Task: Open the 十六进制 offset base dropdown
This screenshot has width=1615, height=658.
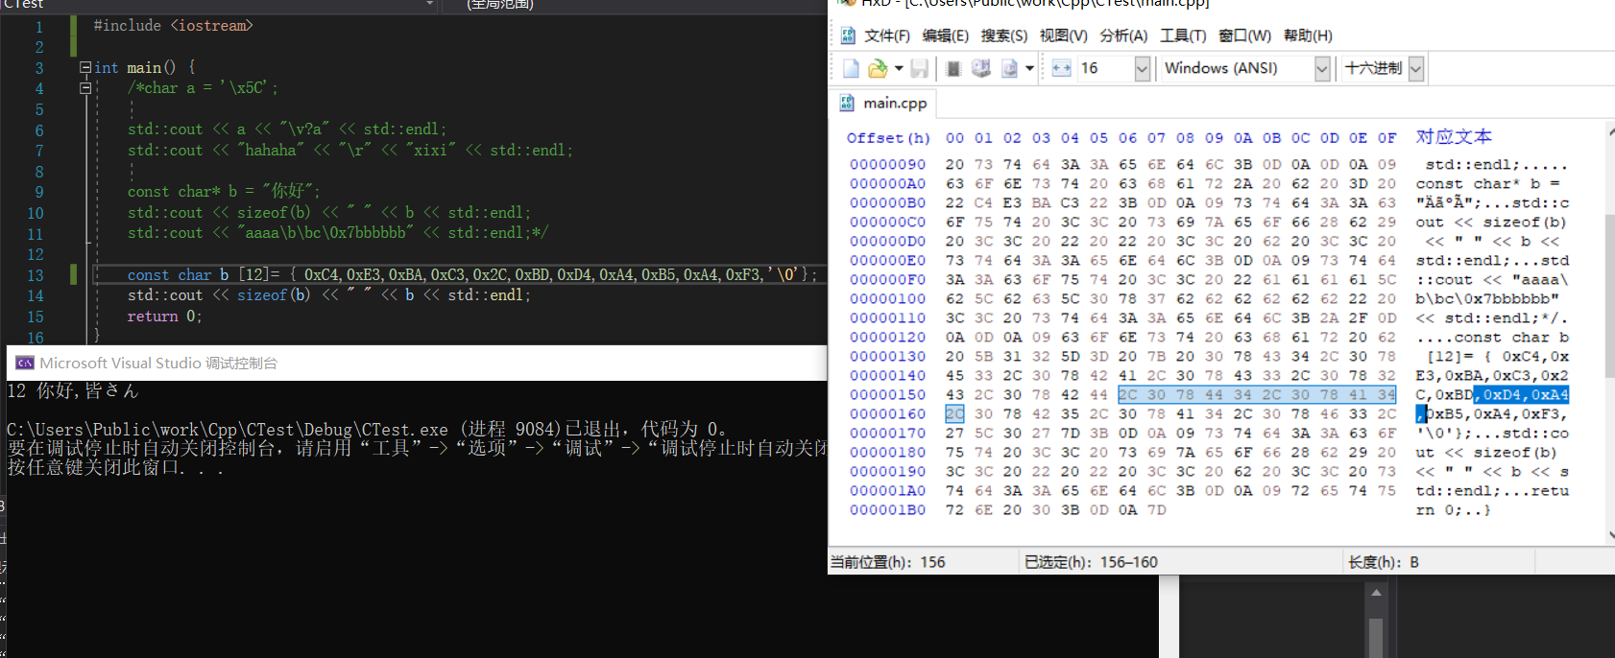Action: pos(1415,68)
